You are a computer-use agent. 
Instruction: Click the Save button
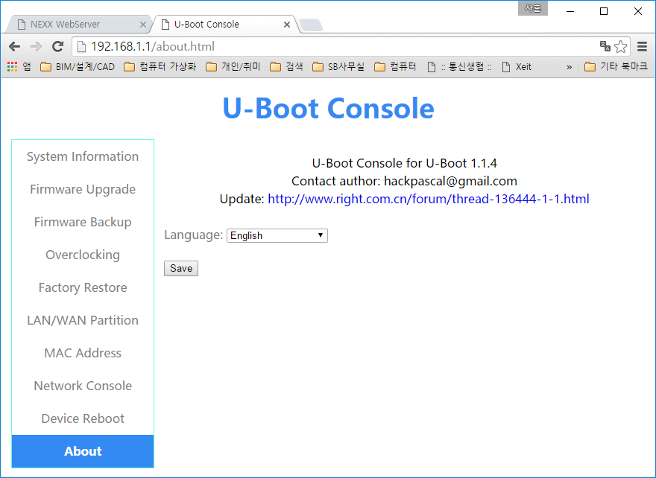[x=181, y=268]
